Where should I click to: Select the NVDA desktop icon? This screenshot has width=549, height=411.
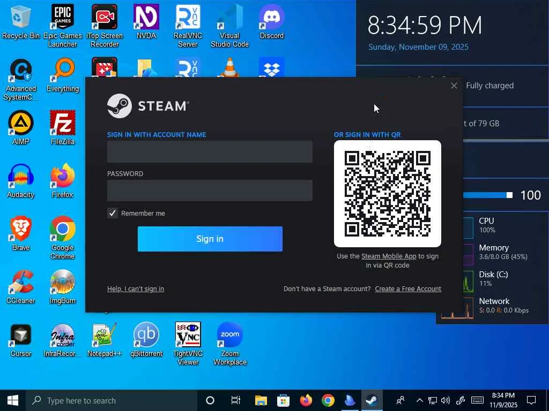146,21
